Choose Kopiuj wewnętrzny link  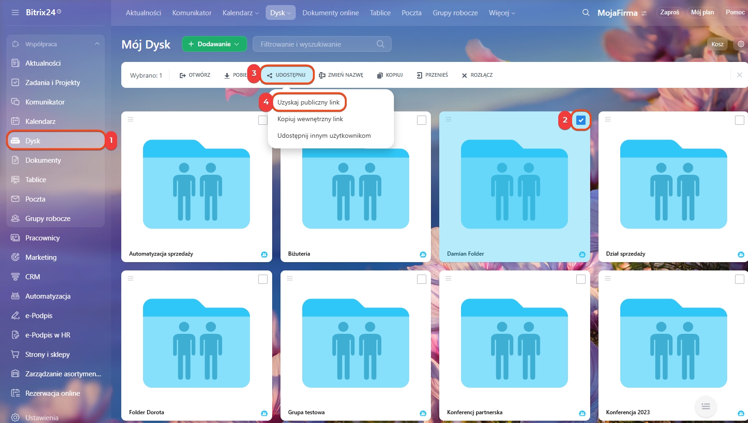pos(310,119)
